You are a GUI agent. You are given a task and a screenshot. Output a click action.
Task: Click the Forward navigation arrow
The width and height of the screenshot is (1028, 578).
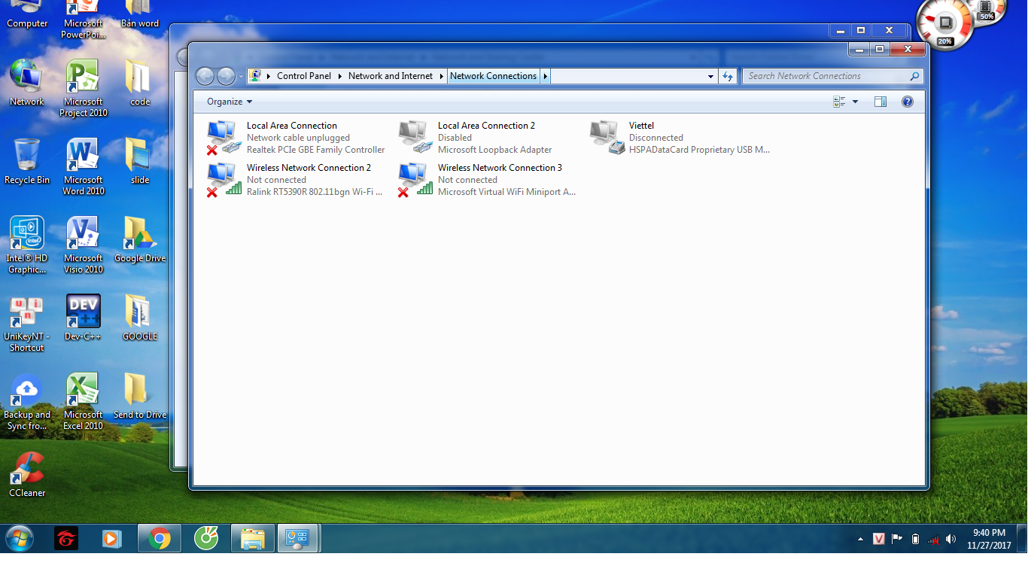pyautogui.click(x=226, y=76)
